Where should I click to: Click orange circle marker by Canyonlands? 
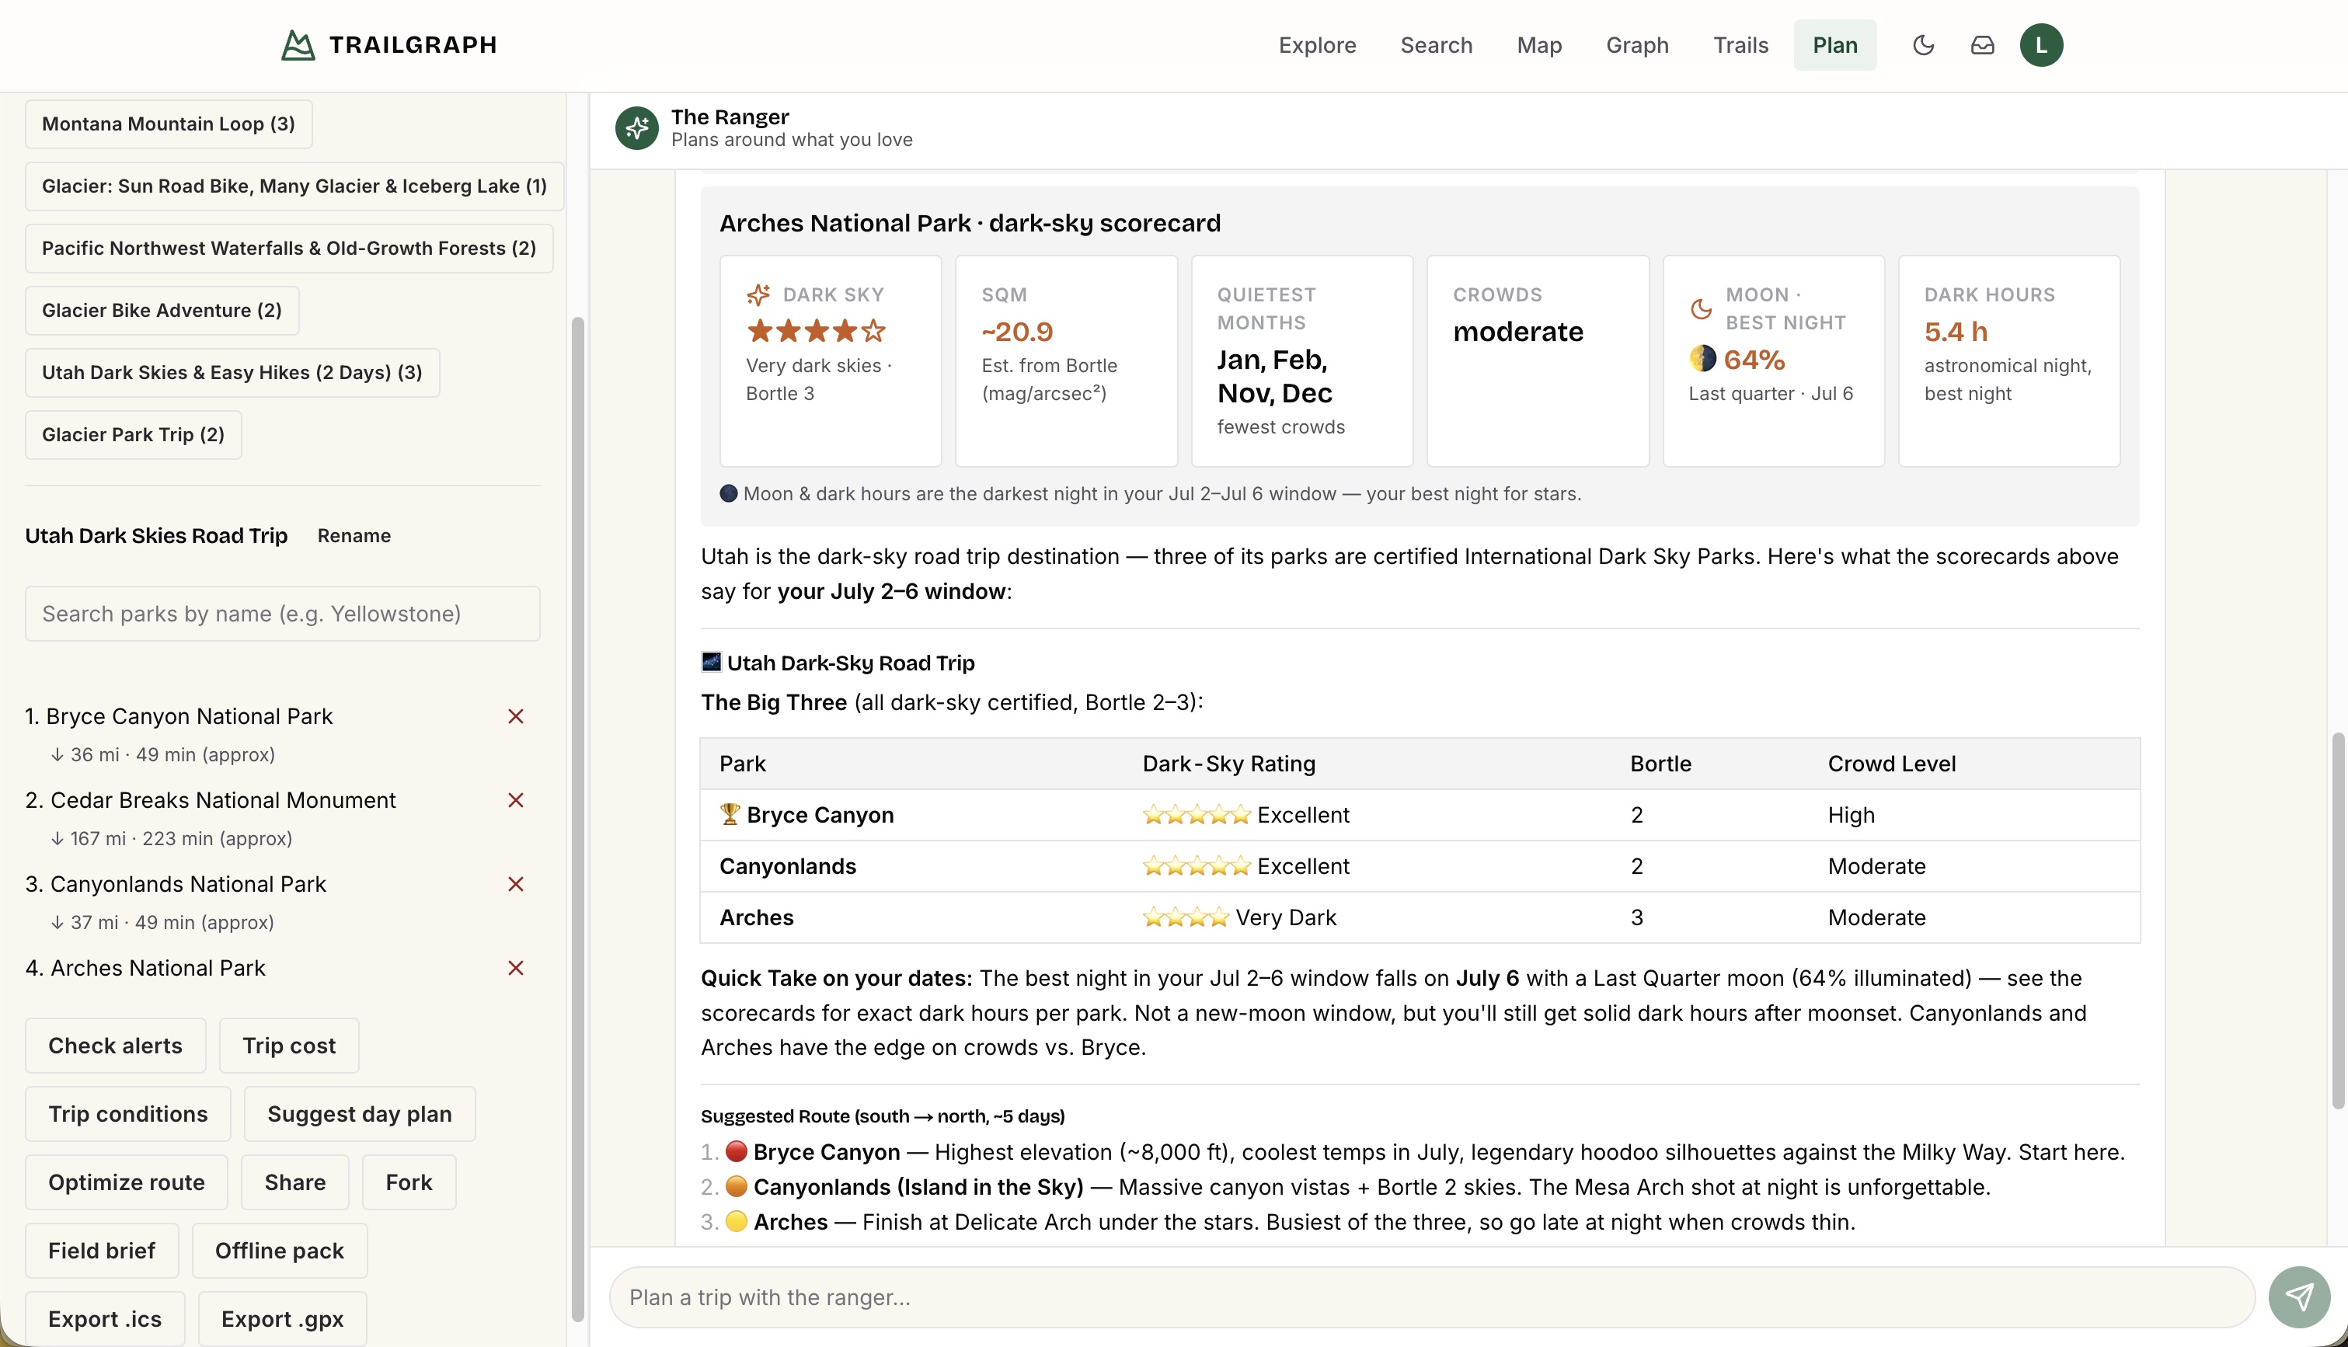[x=737, y=1186]
